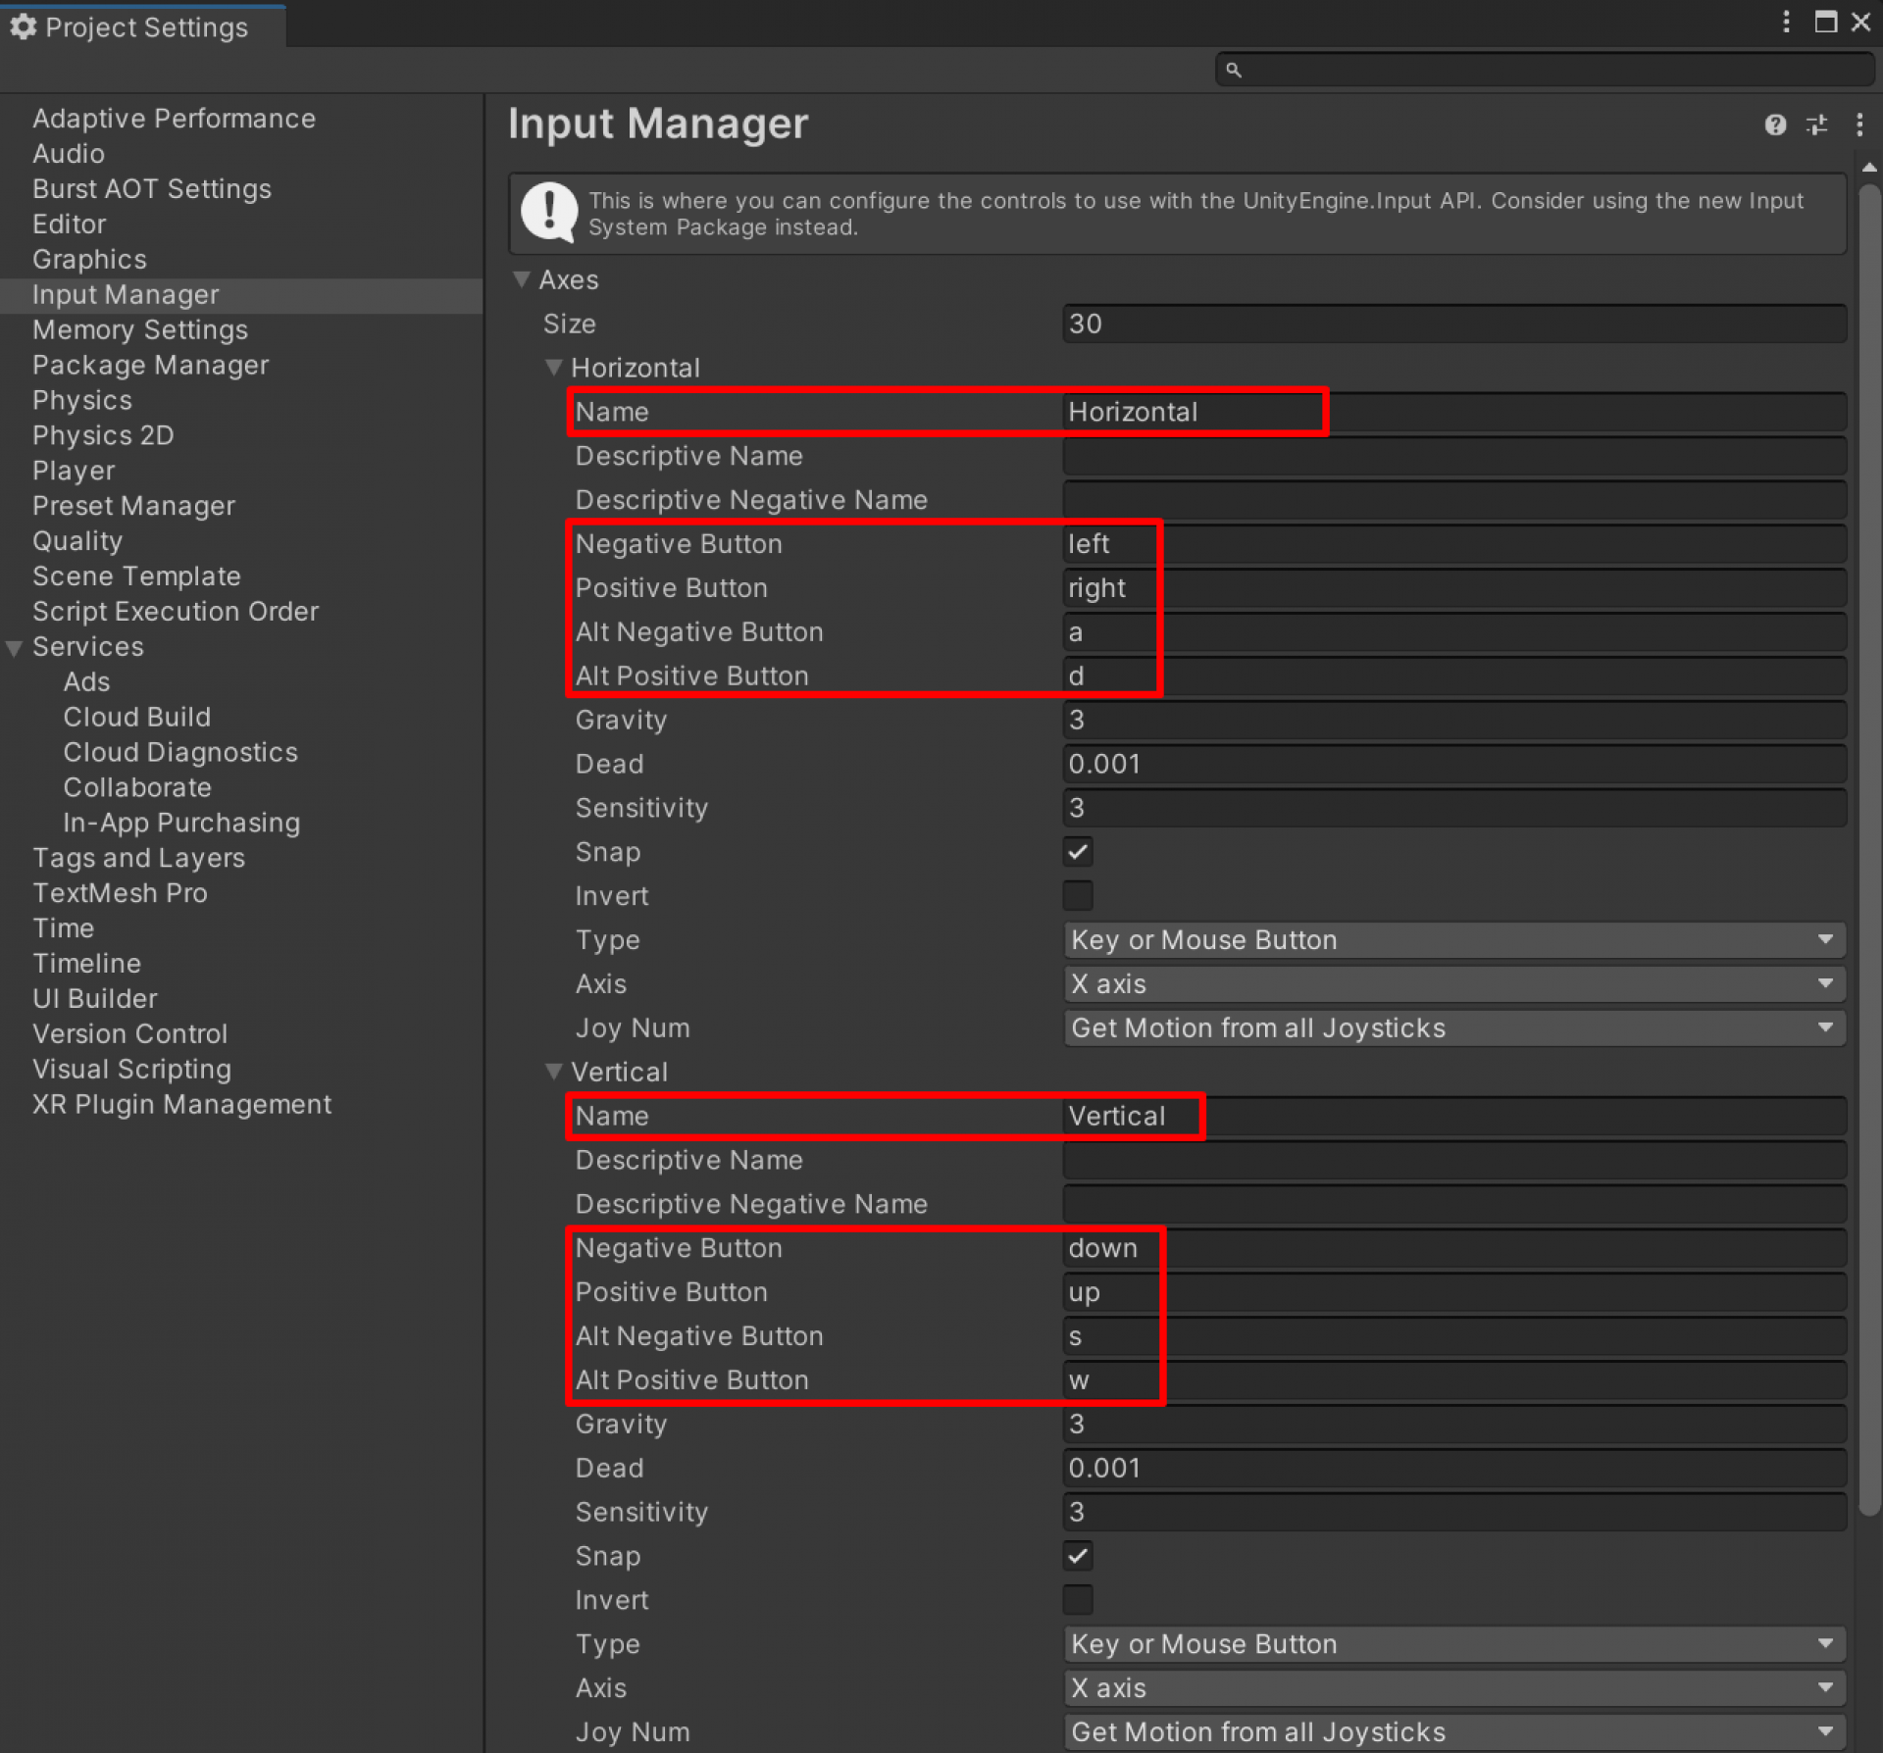This screenshot has width=1883, height=1753.
Task: Open Graphics settings category
Action: coord(89,260)
